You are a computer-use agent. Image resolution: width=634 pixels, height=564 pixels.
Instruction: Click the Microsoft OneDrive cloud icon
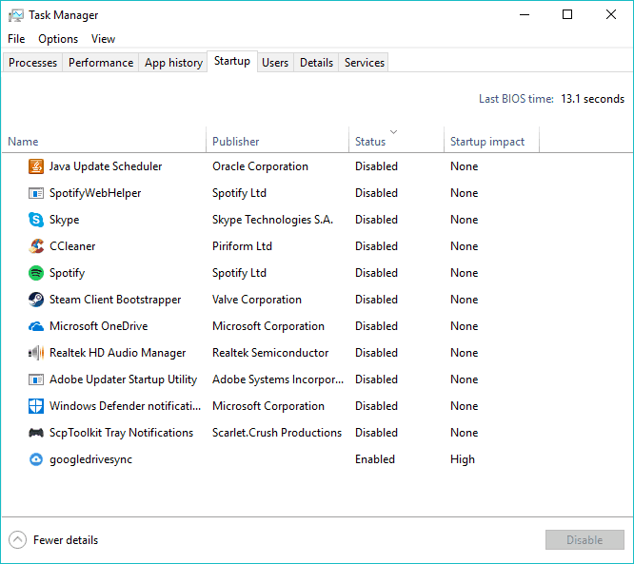click(x=36, y=326)
